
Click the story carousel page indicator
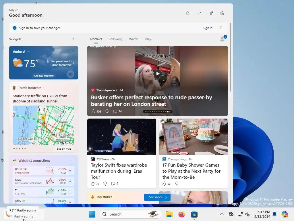[158, 112]
